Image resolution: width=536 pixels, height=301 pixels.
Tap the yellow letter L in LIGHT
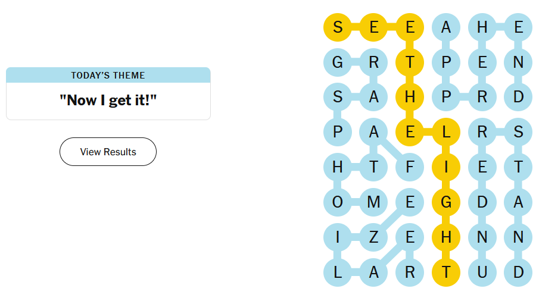(446, 132)
